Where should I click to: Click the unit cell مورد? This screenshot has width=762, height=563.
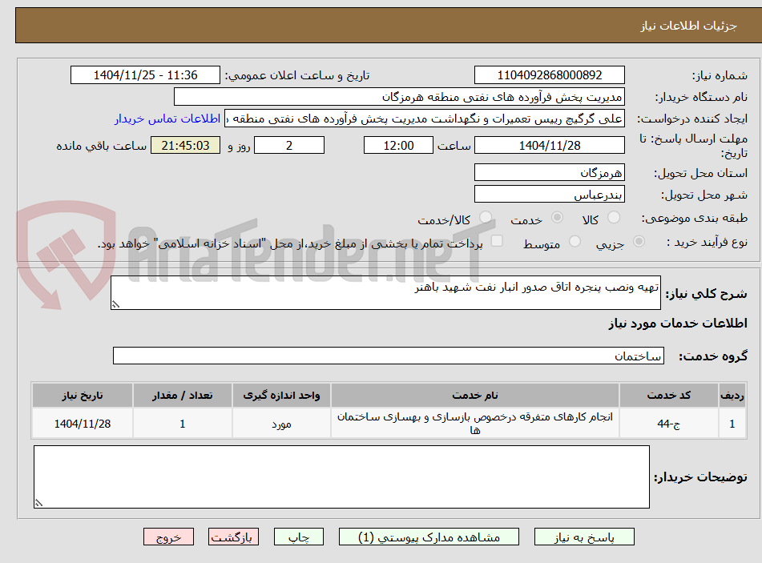[281, 424]
